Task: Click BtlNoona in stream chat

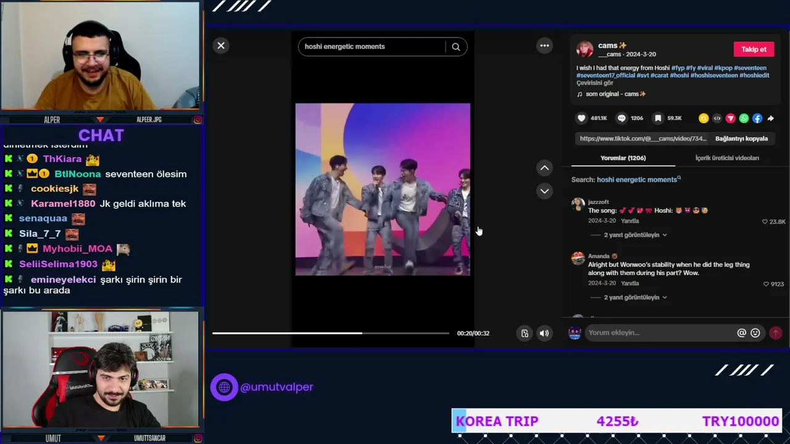Action: pos(78,174)
